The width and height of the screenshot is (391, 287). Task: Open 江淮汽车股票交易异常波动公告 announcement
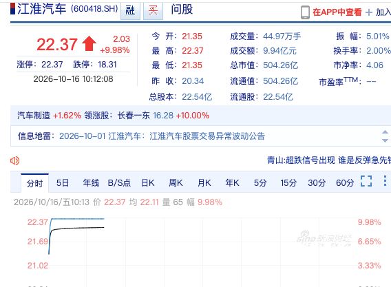pyautogui.click(x=207, y=136)
